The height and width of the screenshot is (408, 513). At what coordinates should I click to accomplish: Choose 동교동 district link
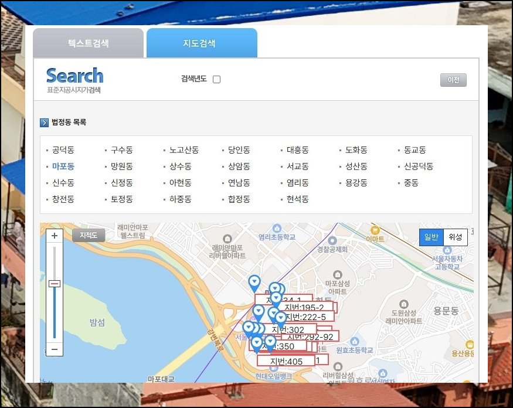pos(415,150)
